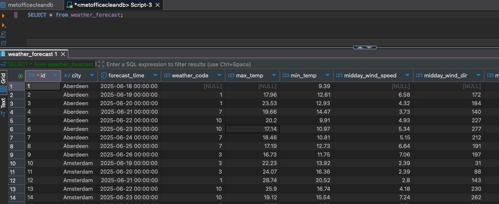This screenshot has height=204, width=499.
Task: Click the city column header label
Action: click(77, 75)
